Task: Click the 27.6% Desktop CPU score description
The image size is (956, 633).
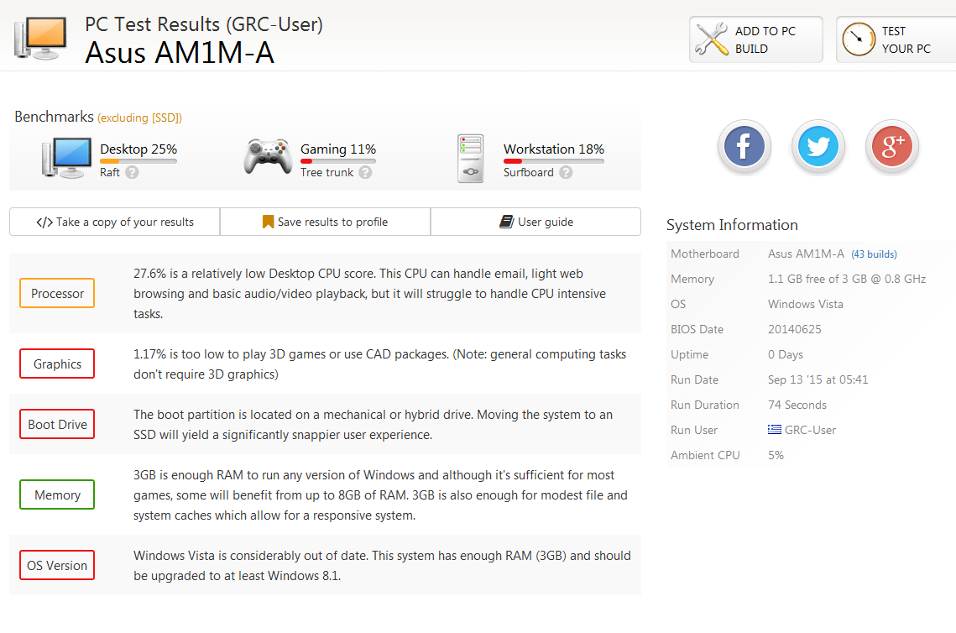Action: pos(369,293)
